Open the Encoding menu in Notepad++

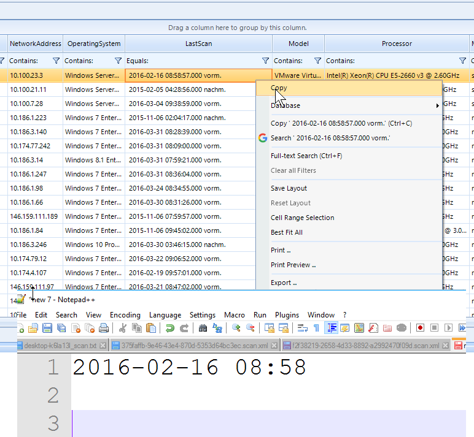click(125, 315)
